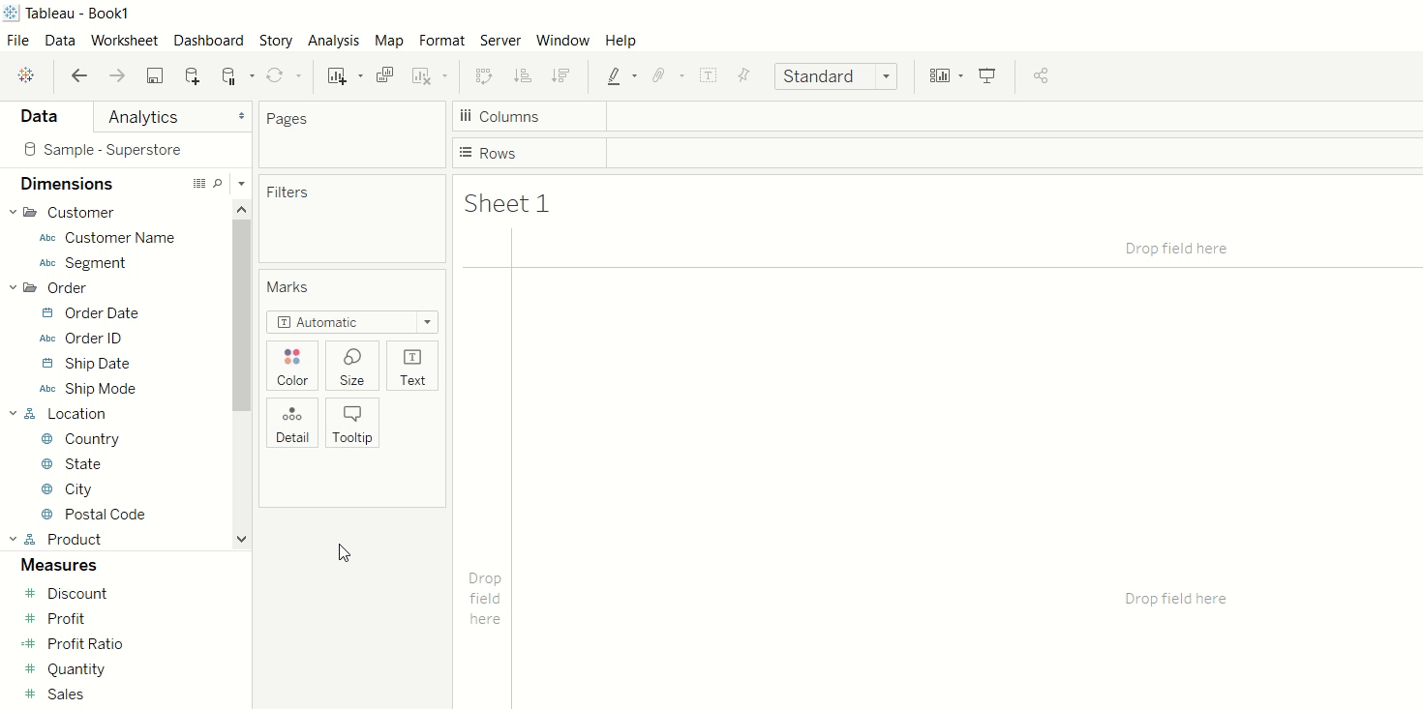Image resolution: width=1423 pixels, height=709 pixels.
Task: Select the Postal Code field
Action: coord(105,514)
